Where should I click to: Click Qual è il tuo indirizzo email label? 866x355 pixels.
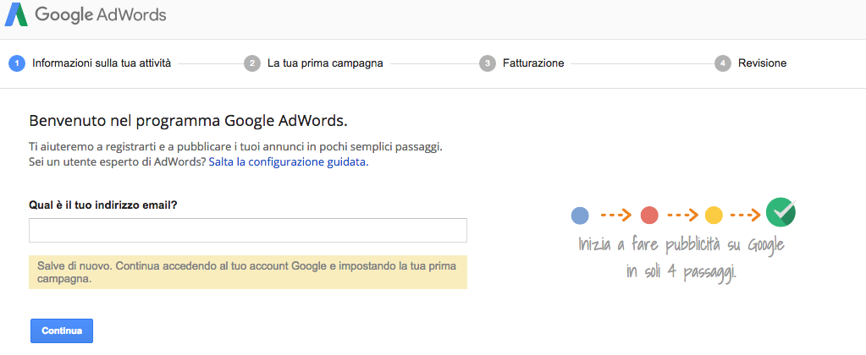tap(102, 205)
